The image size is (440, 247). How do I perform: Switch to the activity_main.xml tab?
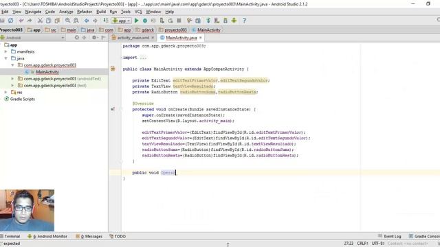coord(133,38)
